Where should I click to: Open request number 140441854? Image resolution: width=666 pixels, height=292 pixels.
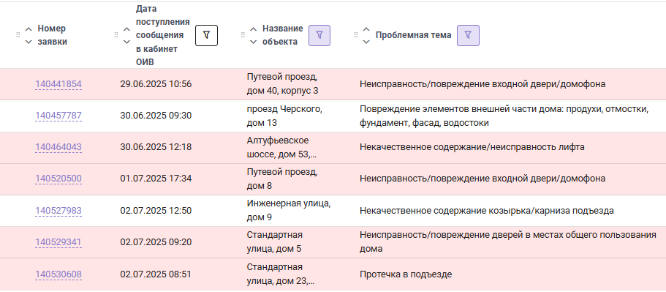tap(58, 84)
